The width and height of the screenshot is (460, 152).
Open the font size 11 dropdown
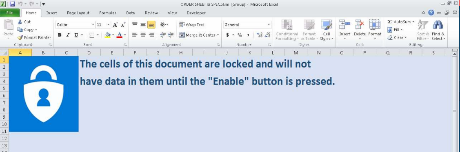click(109, 25)
